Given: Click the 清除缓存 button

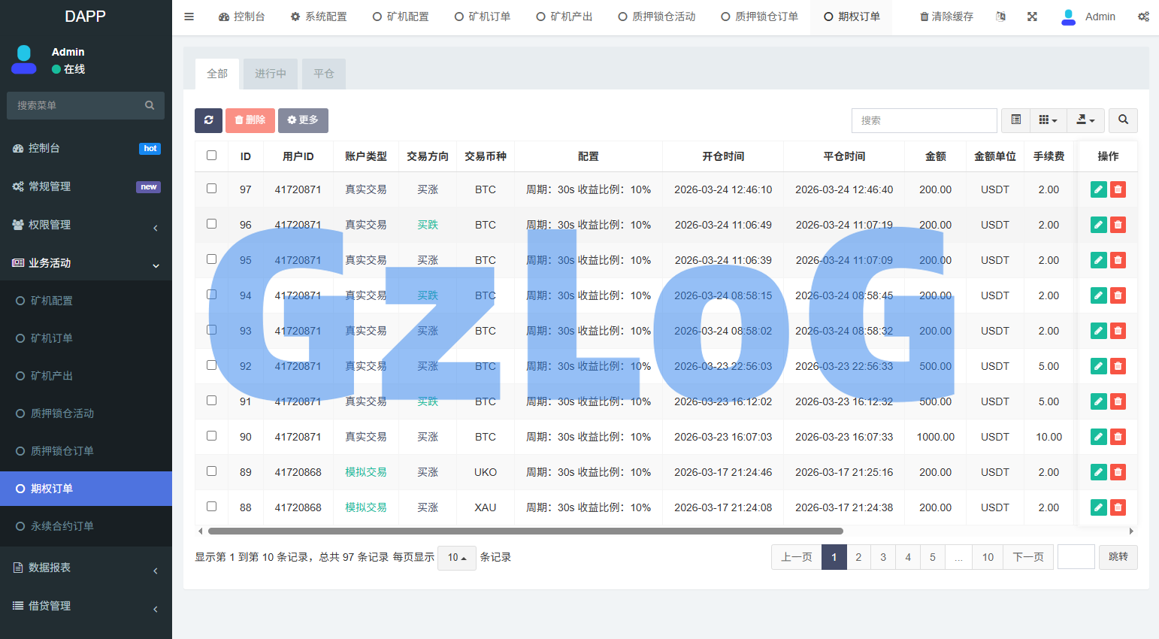Looking at the screenshot, I should tap(946, 16).
